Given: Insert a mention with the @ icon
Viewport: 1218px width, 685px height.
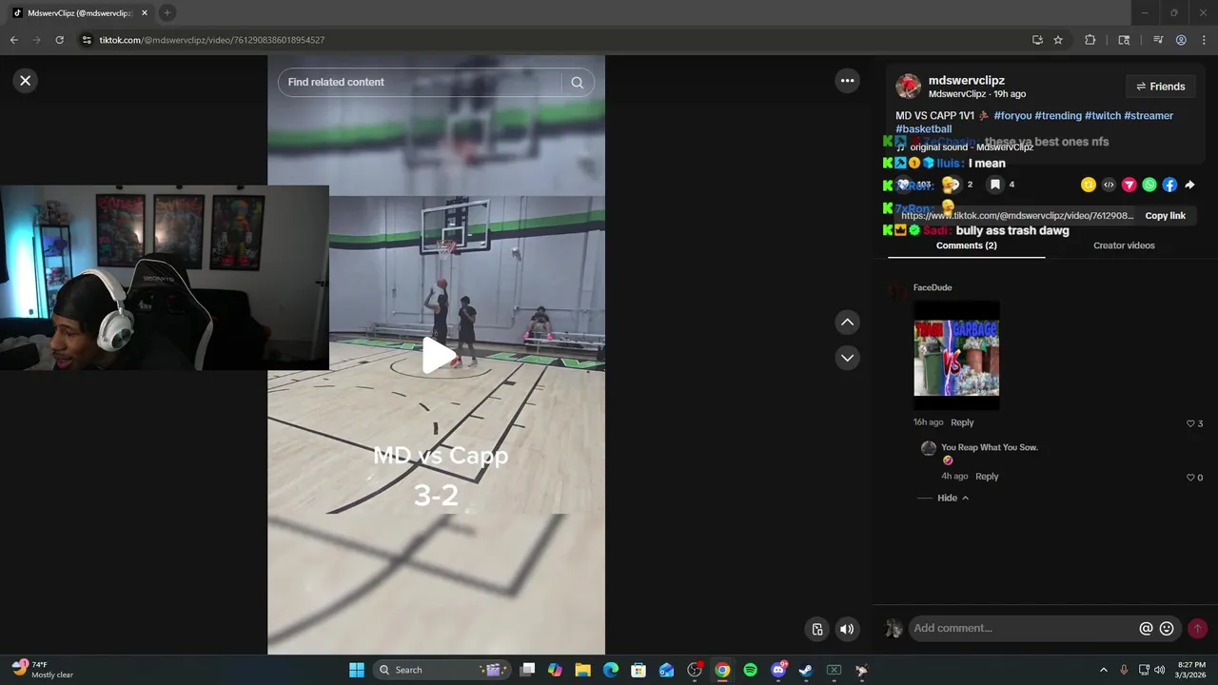Looking at the screenshot, I should 1146,629.
